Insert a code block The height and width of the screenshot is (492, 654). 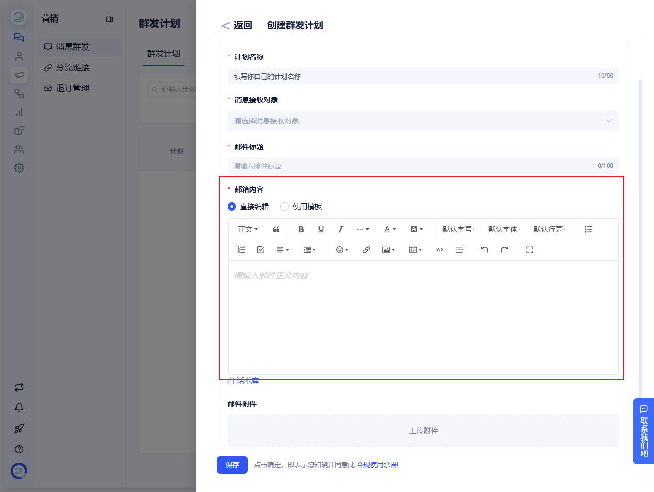[440, 250]
